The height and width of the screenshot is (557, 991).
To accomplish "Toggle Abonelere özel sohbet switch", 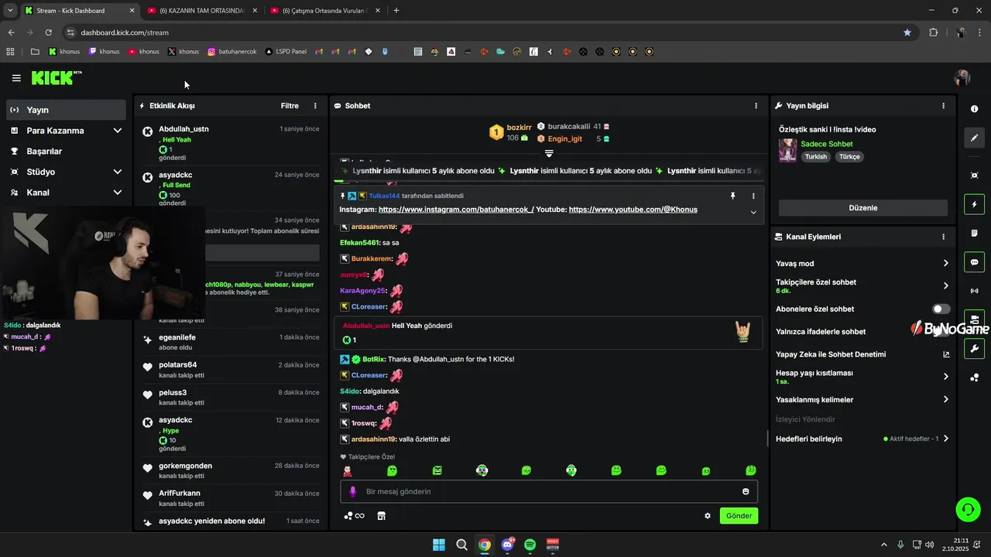I will coord(941,309).
